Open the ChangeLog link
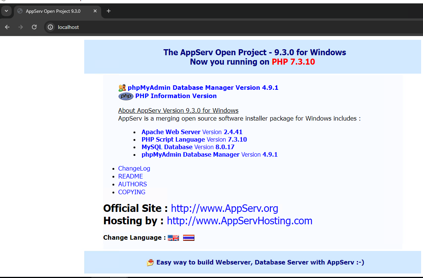The height and width of the screenshot is (278, 423). pyautogui.click(x=134, y=169)
